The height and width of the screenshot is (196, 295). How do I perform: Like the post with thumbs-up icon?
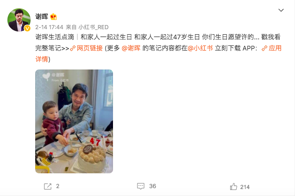[x=233, y=187]
